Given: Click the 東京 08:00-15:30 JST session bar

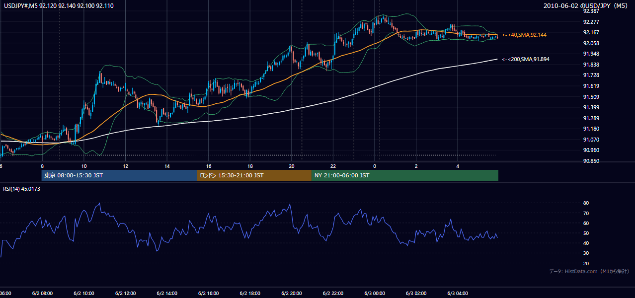Looking at the screenshot, I should (119, 175).
